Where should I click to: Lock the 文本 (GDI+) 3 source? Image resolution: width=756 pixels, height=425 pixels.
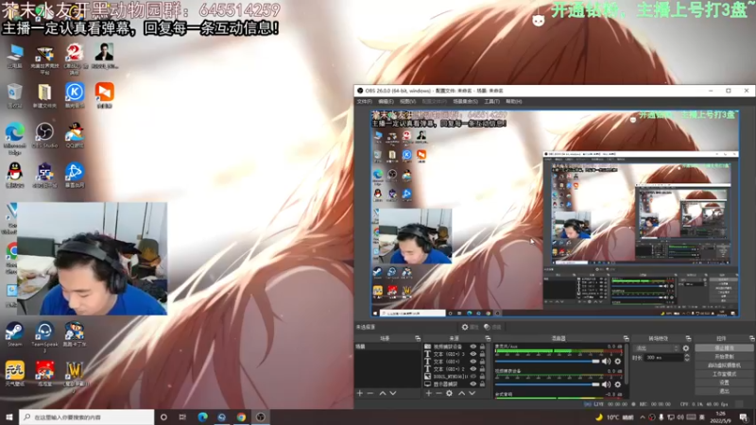482,353
